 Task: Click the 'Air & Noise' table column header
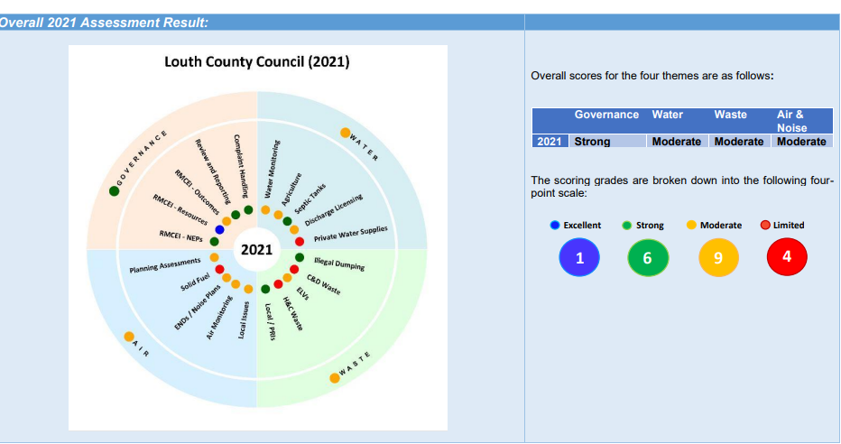point(792,121)
